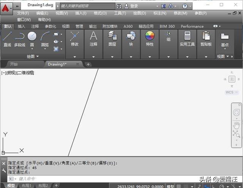Toggle 模型 model space status button
The image size is (243, 188).
(170, 186)
